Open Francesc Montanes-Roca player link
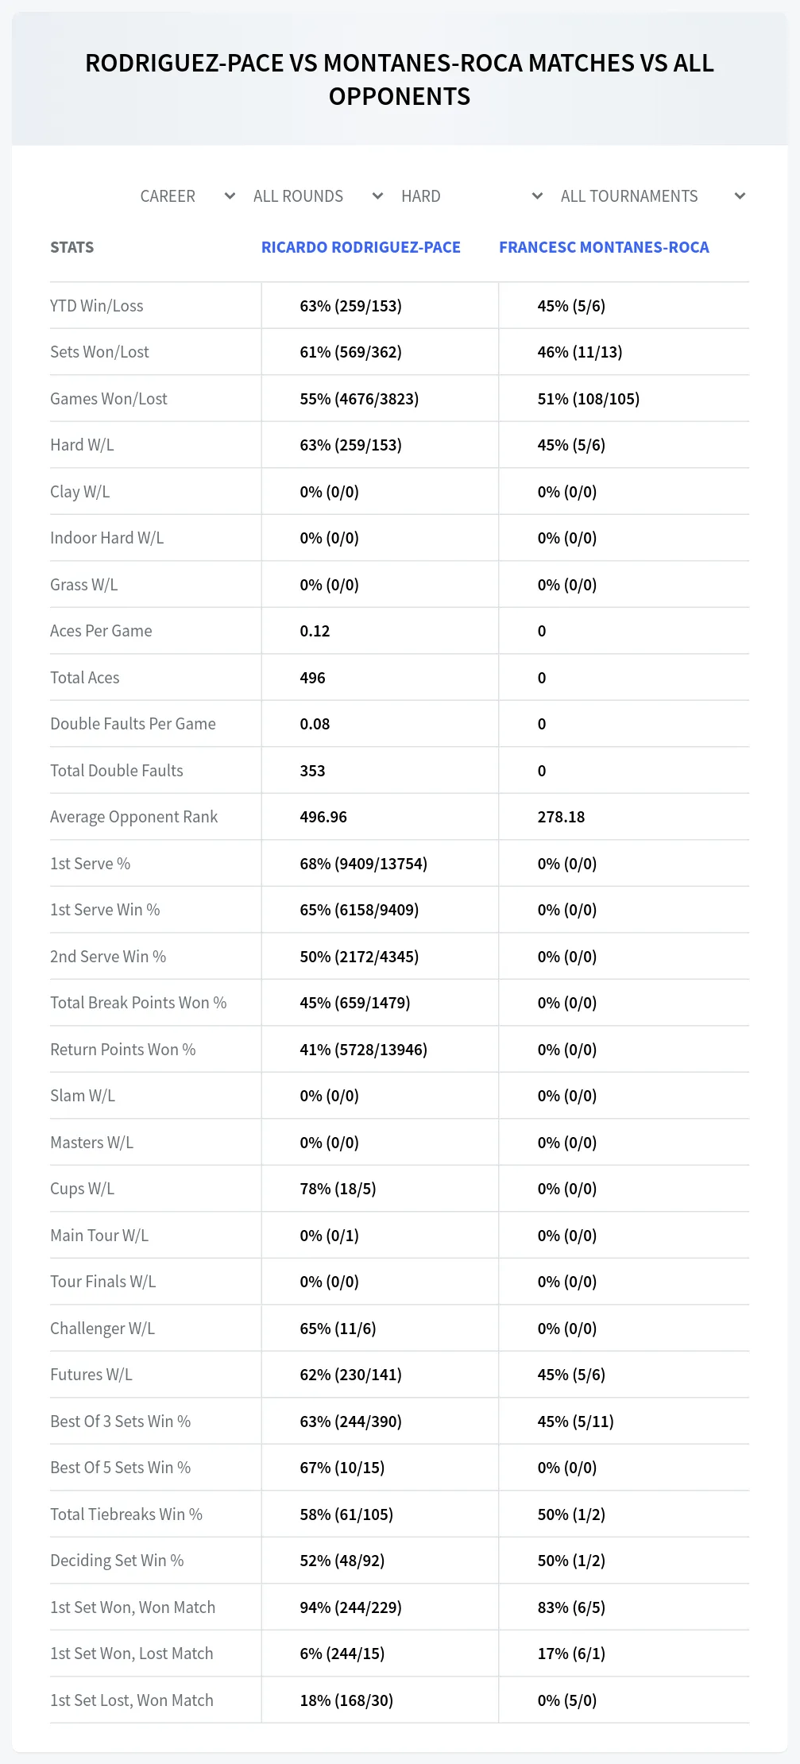 tap(604, 247)
